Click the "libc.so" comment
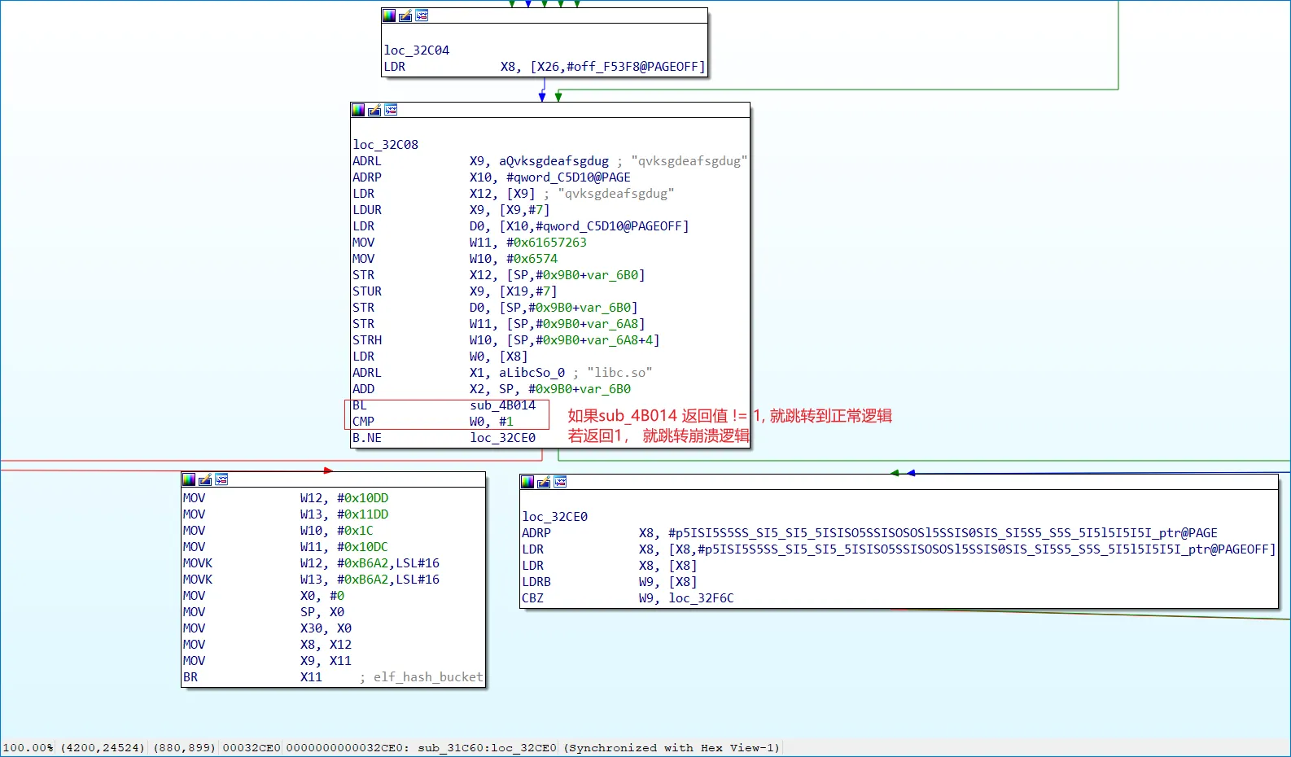The width and height of the screenshot is (1291, 757). (x=619, y=373)
